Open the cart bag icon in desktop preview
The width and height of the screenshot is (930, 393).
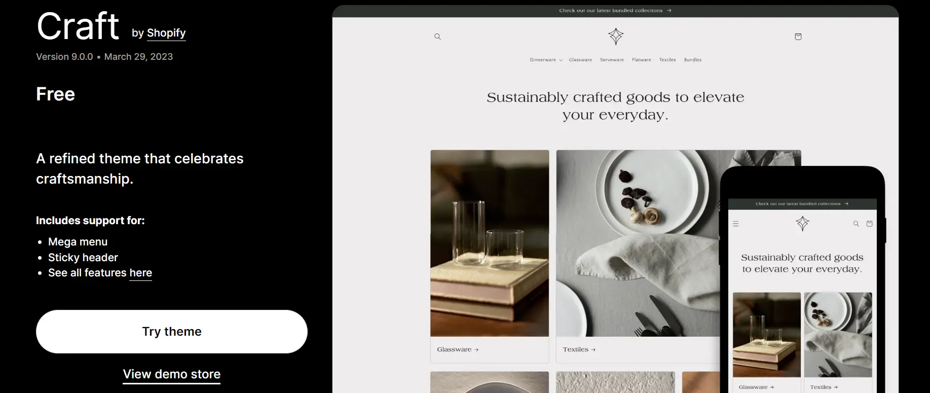pos(798,37)
